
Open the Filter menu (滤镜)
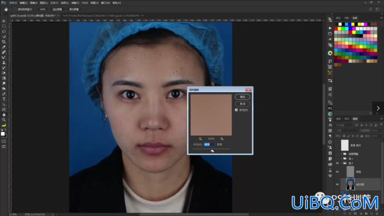(x=75, y=3)
